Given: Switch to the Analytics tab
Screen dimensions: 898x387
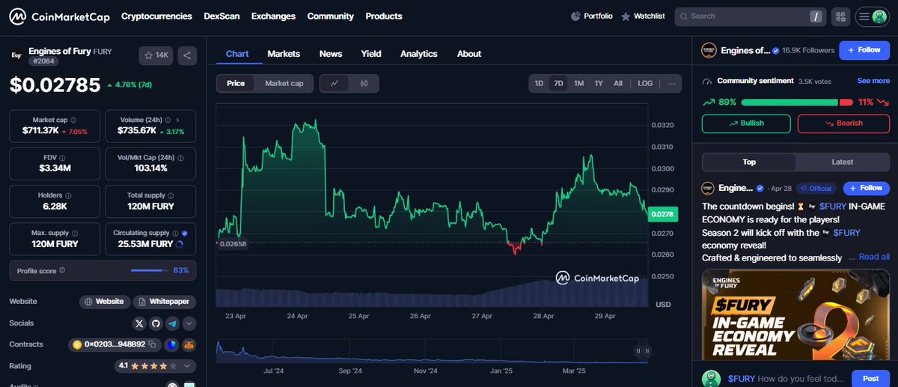Looking at the screenshot, I should [x=419, y=54].
